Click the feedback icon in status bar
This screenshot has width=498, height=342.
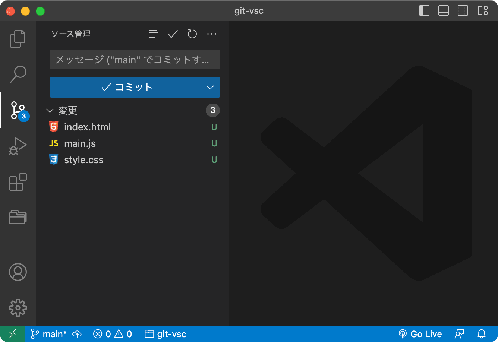click(x=459, y=334)
